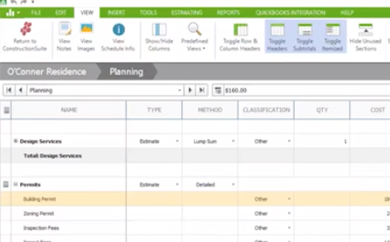390x242 pixels.
Task: Select Building Permit row
Action: click(x=195, y=199)
